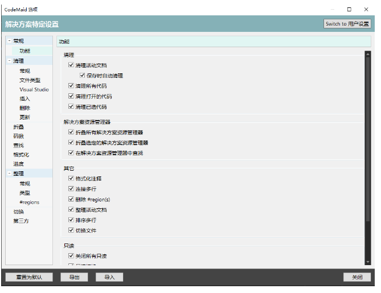Toggle 清理所有代码 checkbox

71,86
